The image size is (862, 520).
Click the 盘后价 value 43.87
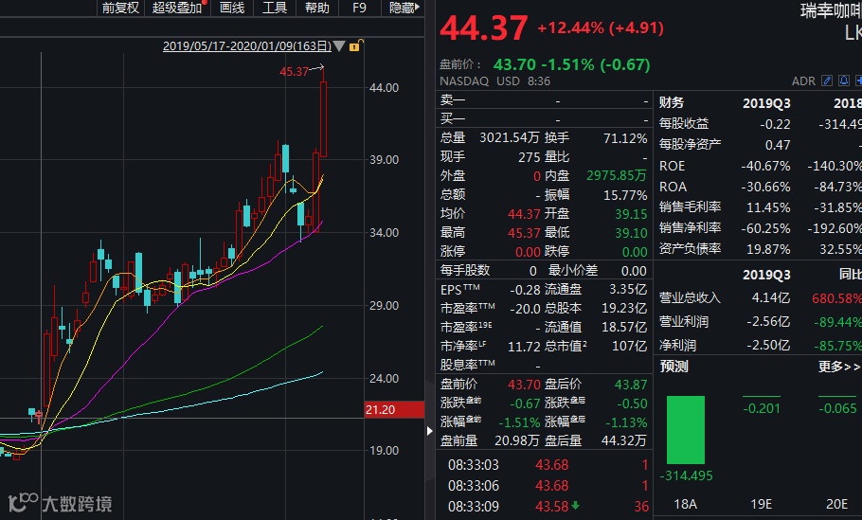[631, 385]
